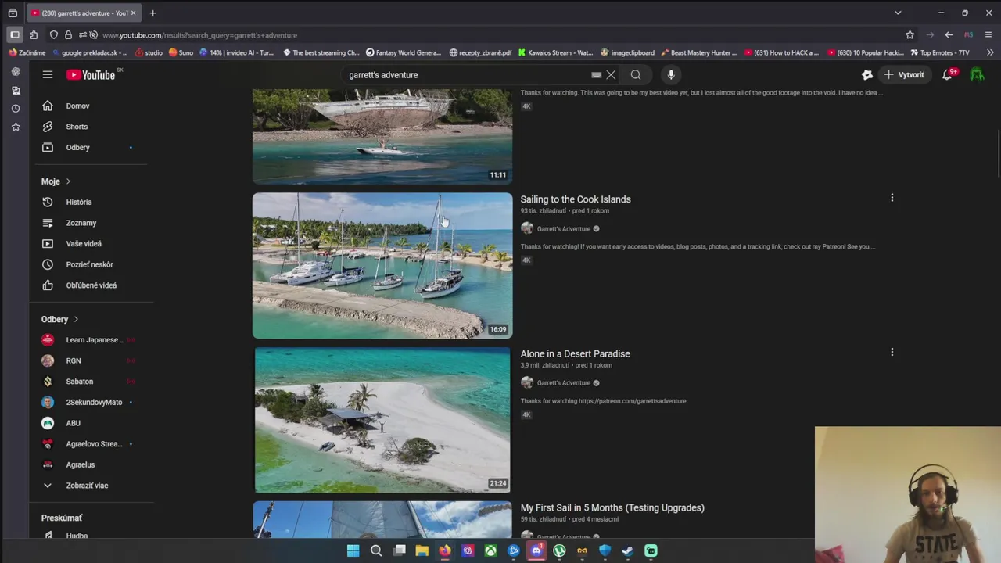Open the Alone in a Desert Paradise thumbnail
The height and width of the screenshot is (563, 1001).
click(x=382, y=420)
